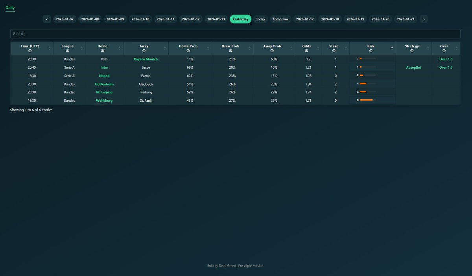Sort table by Time (UTC) using sort arrows
Screen dimensions: 472x276
click(x=50, y=48)
